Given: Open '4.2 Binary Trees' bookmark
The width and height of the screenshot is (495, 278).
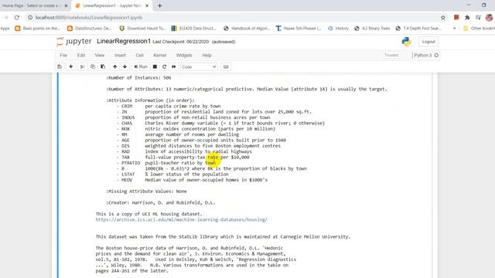Looking at the screenshot, I should [x=372, y=29].
